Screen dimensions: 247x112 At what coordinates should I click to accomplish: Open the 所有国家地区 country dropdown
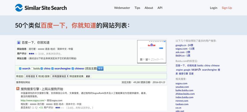60,76
